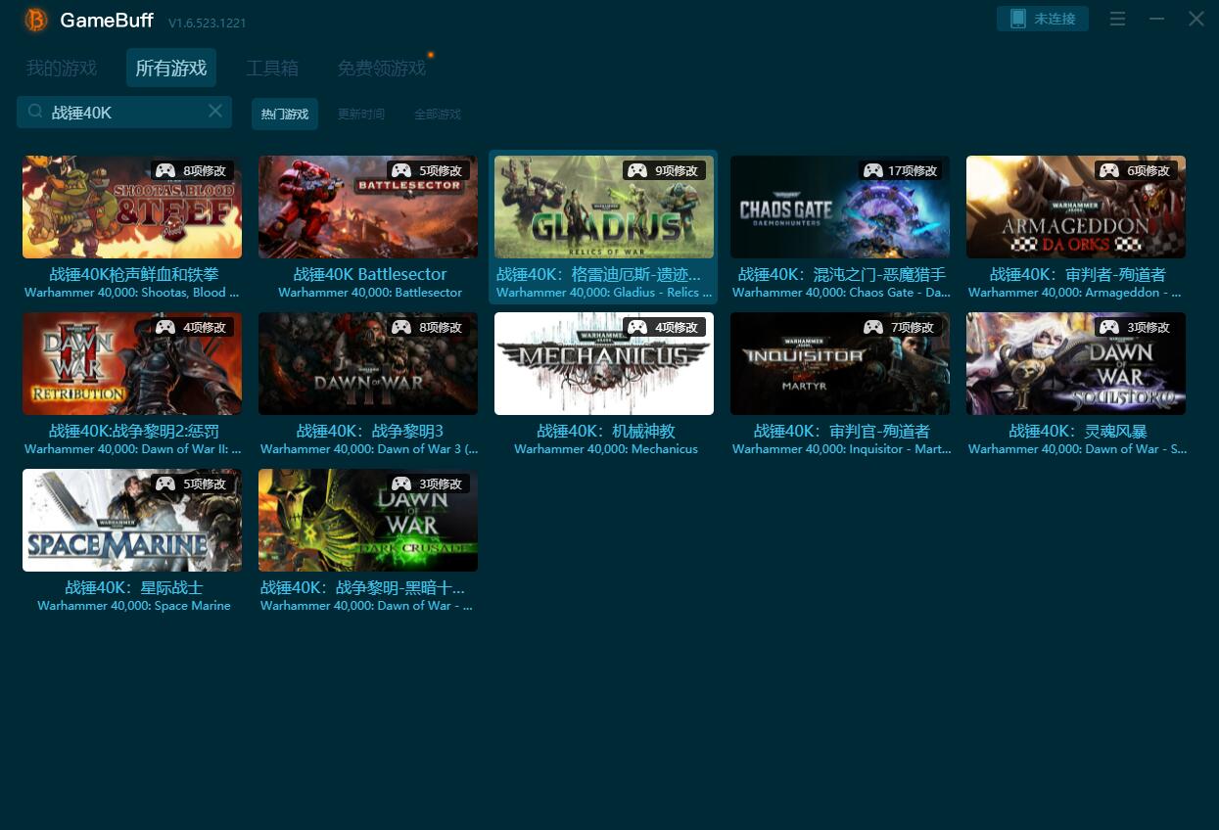Screen dimensions: 1219x830
Task: Open the Dawn of War Soulstorm cover image
Action: point(1076,363)
